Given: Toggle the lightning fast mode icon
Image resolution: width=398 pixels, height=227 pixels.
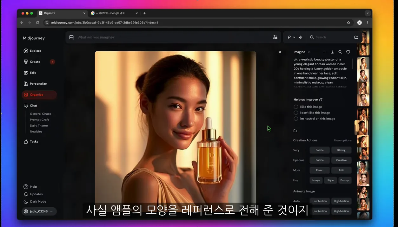Looking at the screenshot, I should pyautogui.click(x=301, y=37).
